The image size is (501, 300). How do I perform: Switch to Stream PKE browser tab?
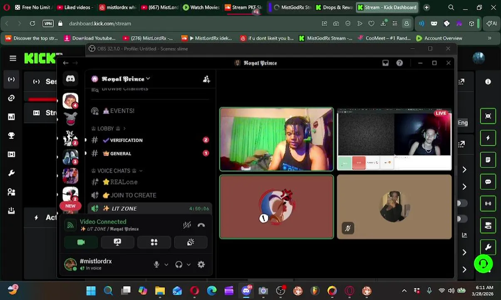click(243, 7)
